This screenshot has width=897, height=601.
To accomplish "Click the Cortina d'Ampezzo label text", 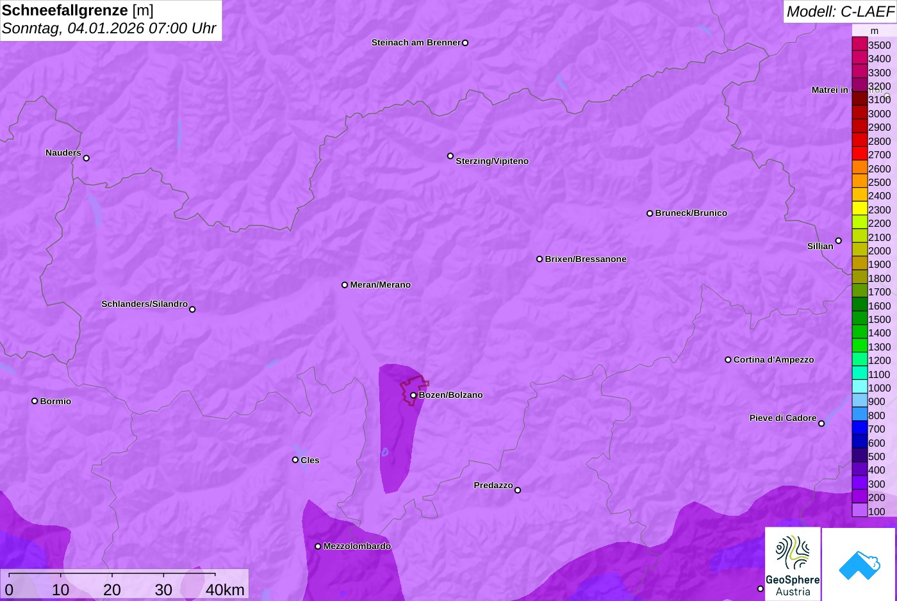I will pyautogui.click(x=774, y=359).
